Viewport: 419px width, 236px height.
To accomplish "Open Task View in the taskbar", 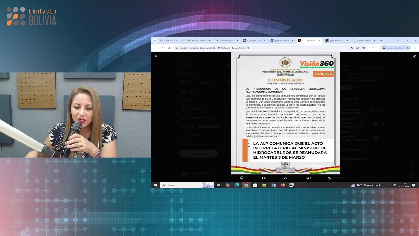I will pyautogui.click(x=218, y=185).
